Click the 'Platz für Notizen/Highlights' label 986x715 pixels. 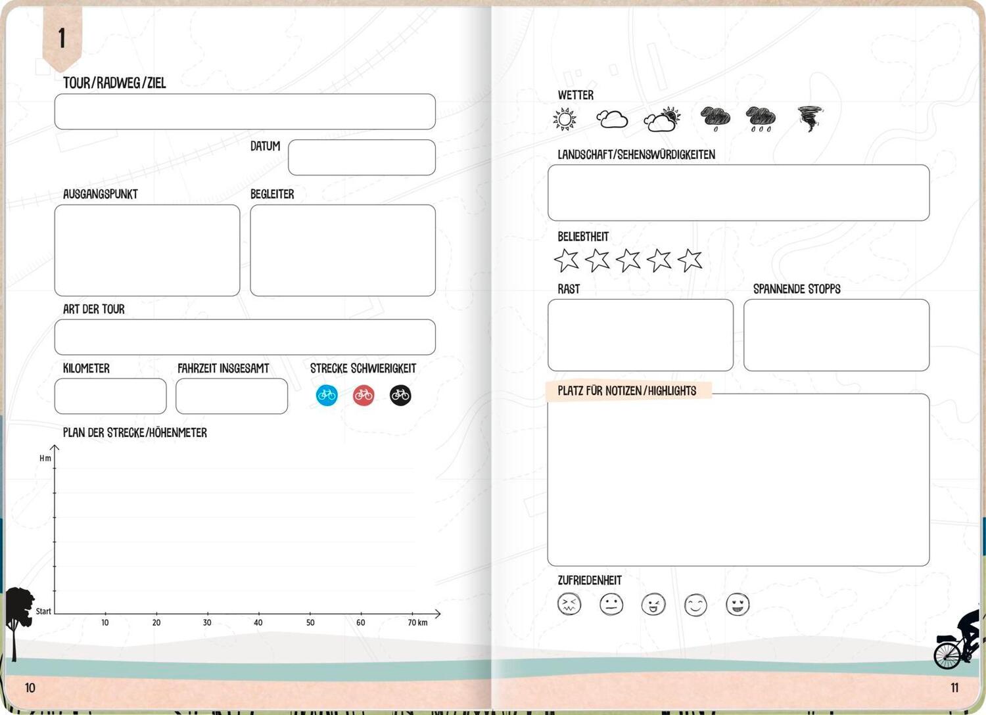tap(627, 391)
